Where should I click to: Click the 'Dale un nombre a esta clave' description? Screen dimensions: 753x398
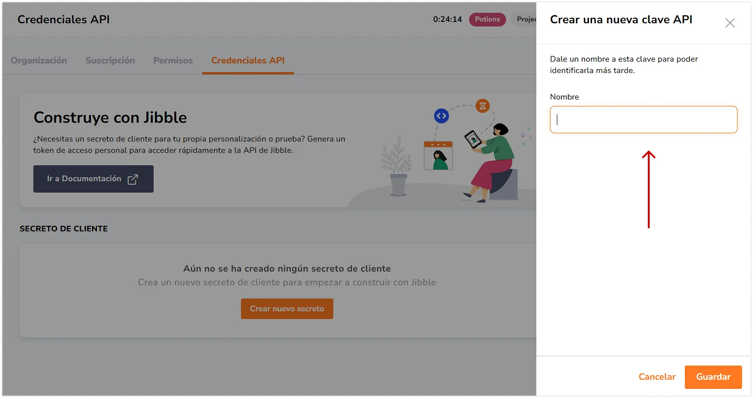624,64
